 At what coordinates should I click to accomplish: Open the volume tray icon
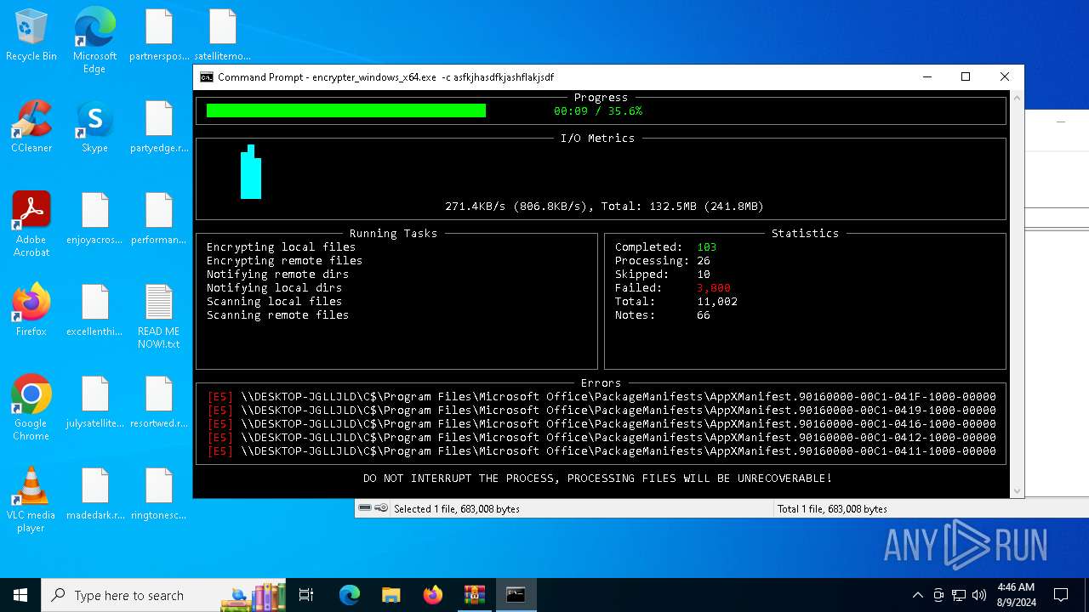[979, 595]
